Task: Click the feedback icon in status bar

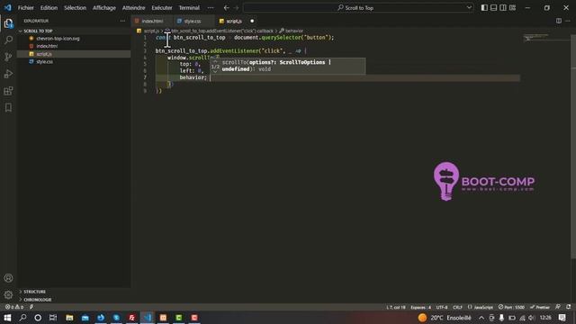Action: click(x=558, y=307)
